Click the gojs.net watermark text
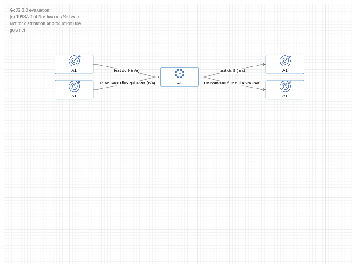The image size is (352, 264). (18, 30)
